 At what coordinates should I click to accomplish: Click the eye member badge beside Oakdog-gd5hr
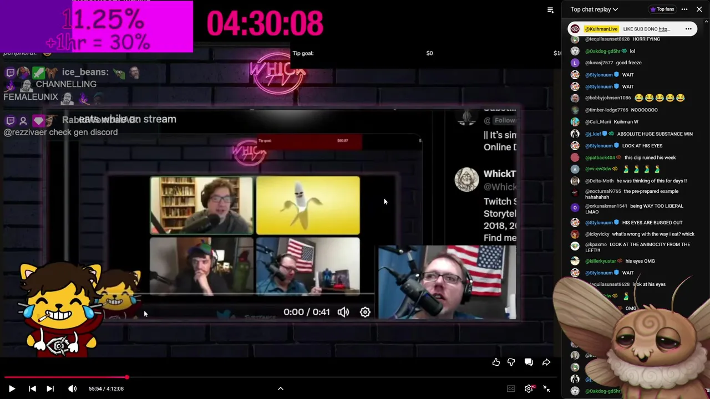(624, 51)
